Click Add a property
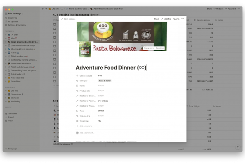245x164 pixels. point(84,126)
